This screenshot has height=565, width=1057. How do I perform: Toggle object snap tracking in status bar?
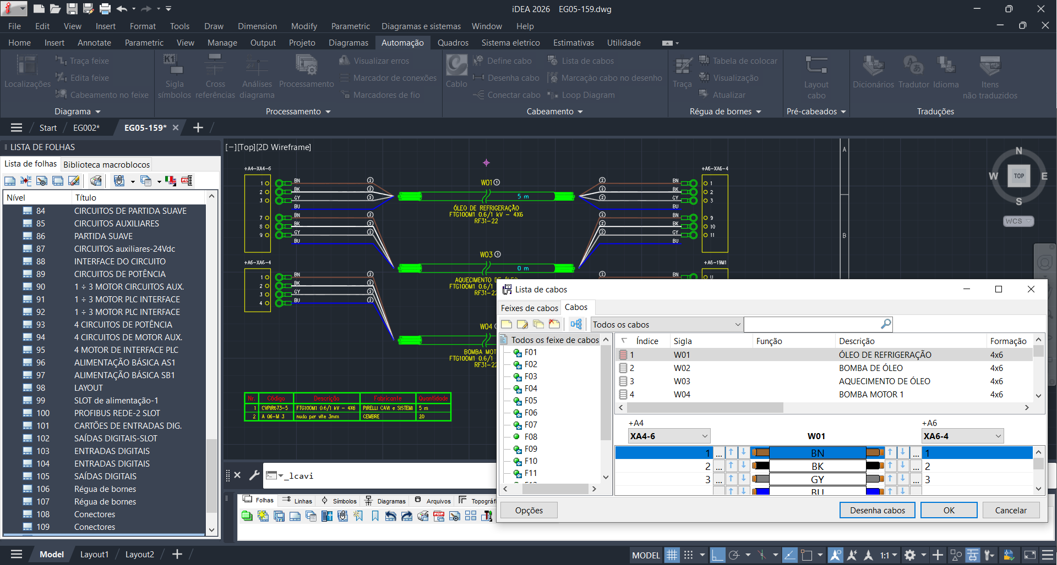point(789,555)
